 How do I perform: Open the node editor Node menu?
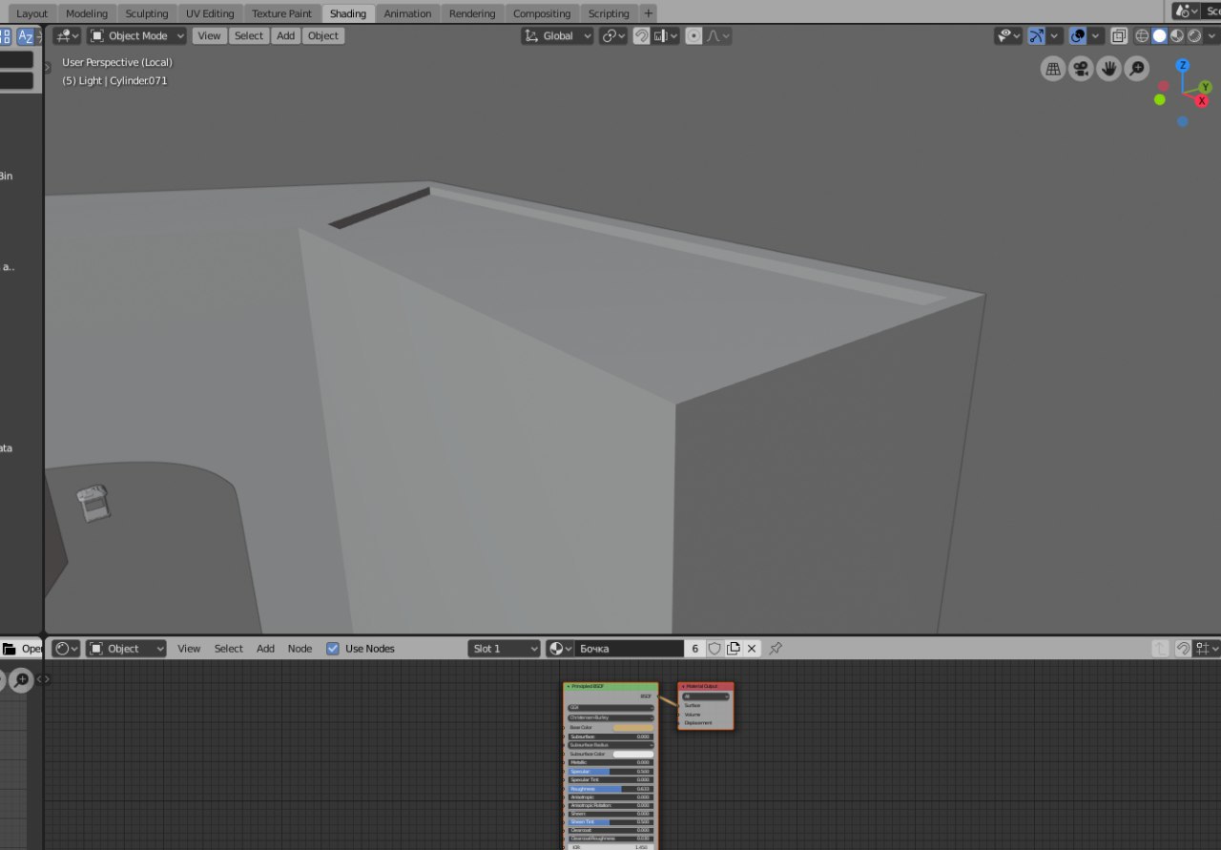tap(300, 649)
